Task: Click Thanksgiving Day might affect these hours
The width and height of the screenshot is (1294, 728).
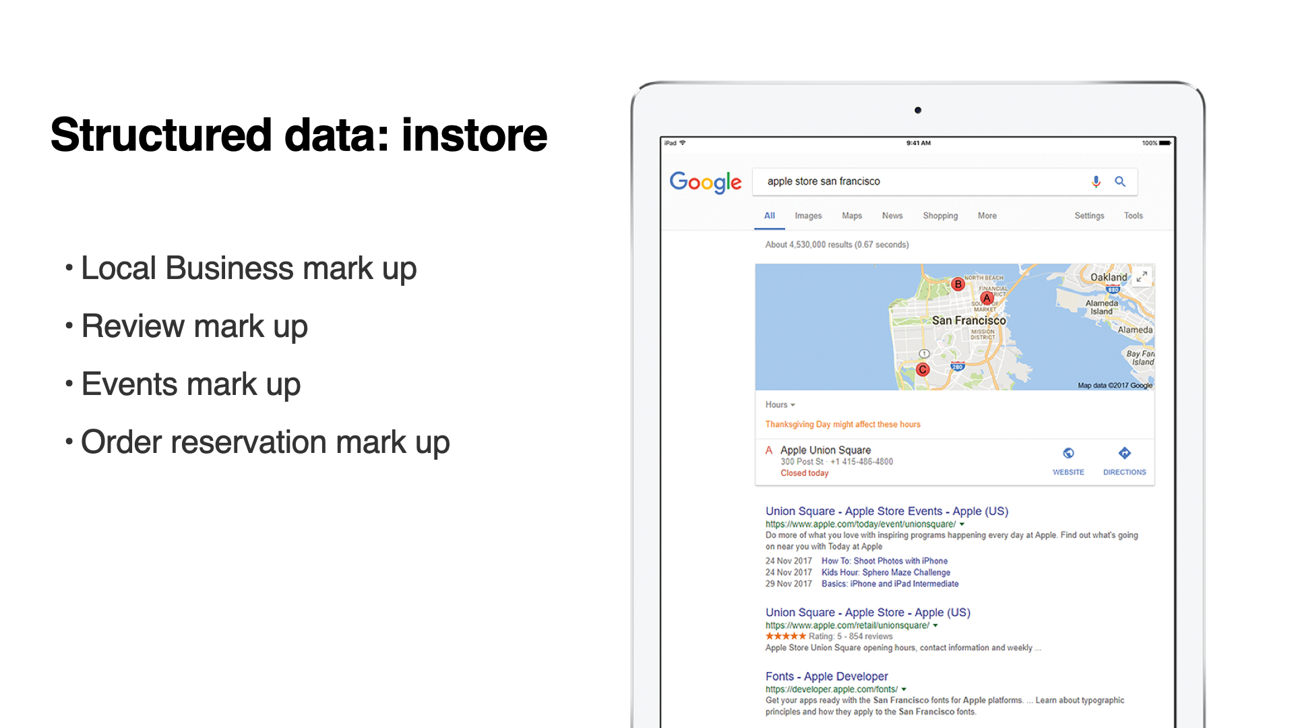Action: pos(842,425)
